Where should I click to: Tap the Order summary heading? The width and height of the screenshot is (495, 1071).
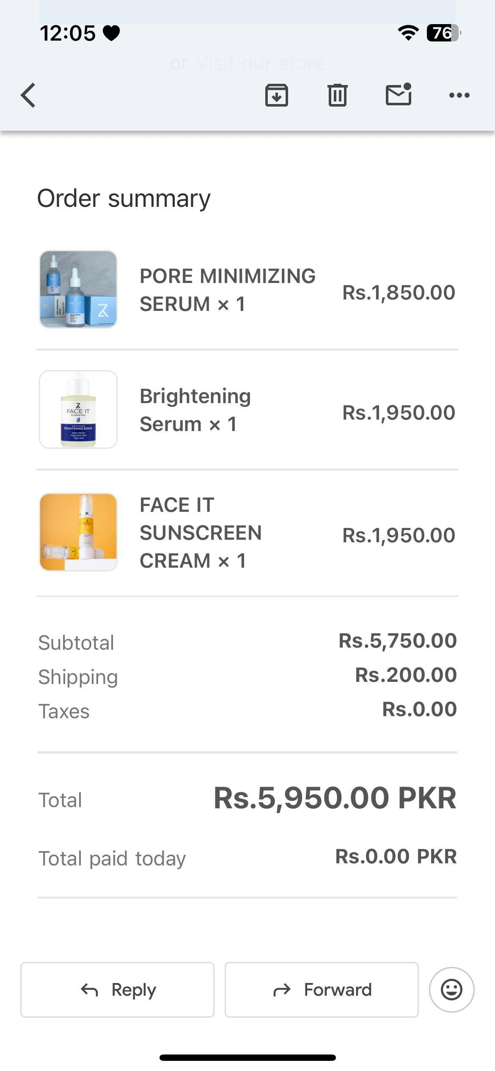click(x=124, y=198)
